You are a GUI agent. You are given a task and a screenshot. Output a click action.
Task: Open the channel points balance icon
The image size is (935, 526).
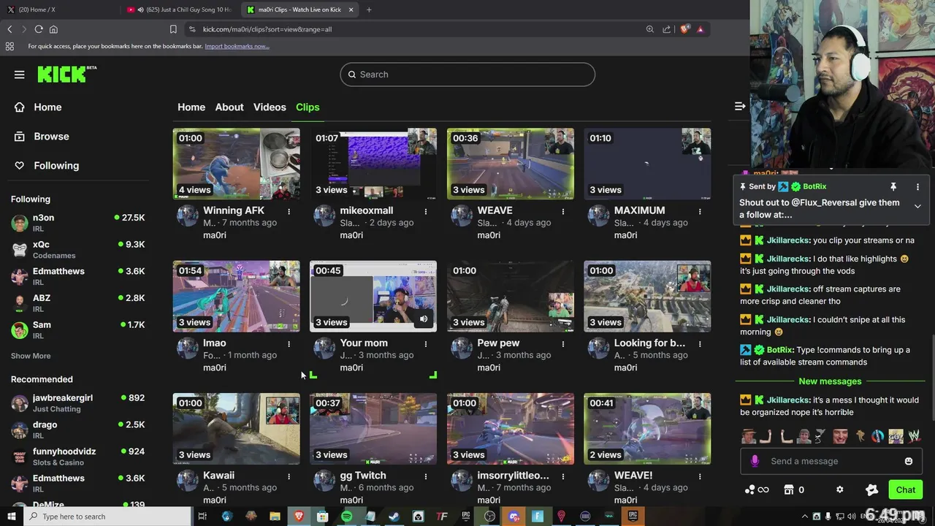point(756,490)
